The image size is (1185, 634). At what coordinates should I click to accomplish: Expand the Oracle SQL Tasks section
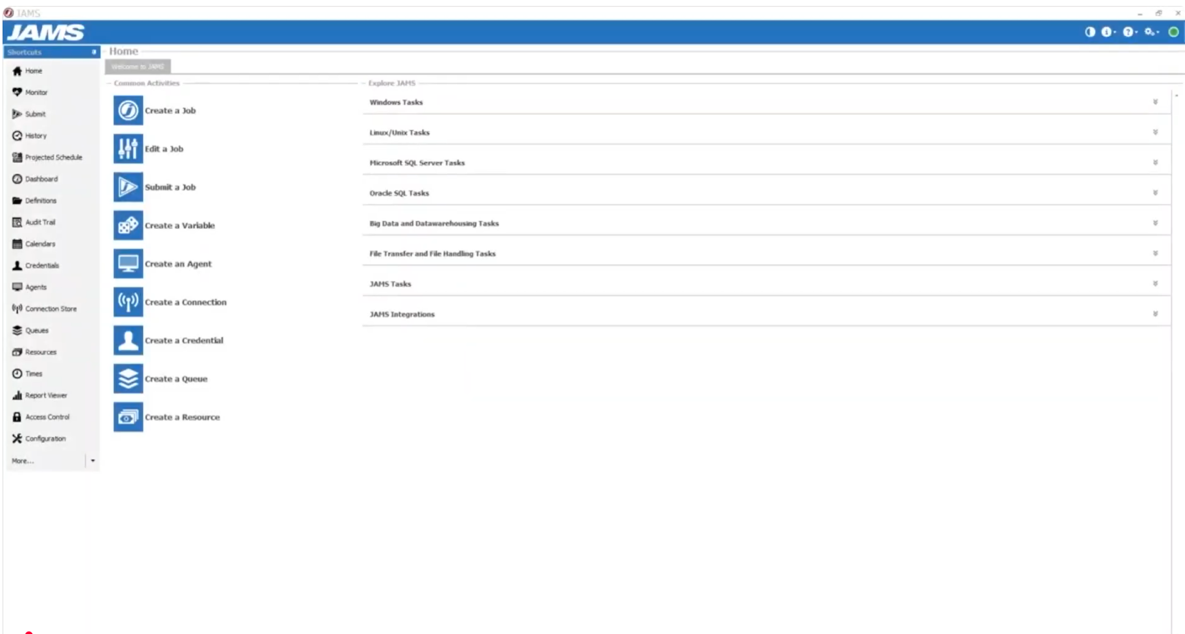tap(1155, 193)
